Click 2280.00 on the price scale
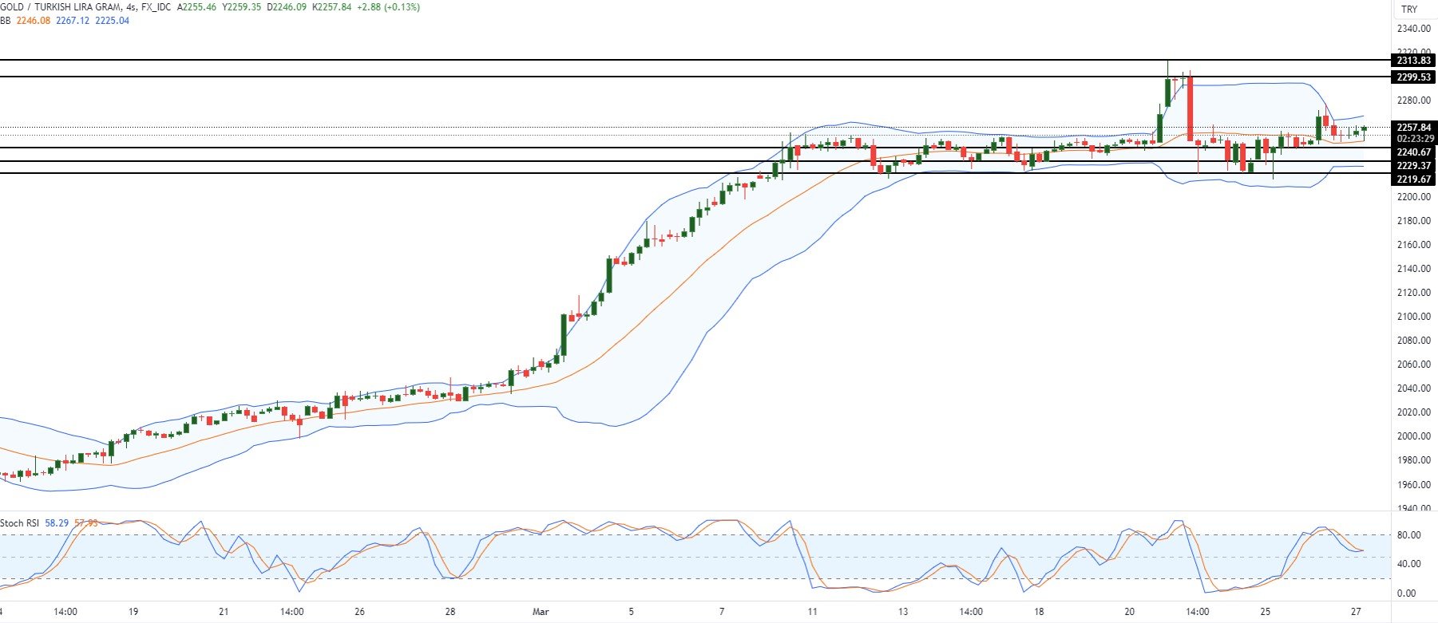Viewport: 1438px width, 623px height. pos(1413,101)
